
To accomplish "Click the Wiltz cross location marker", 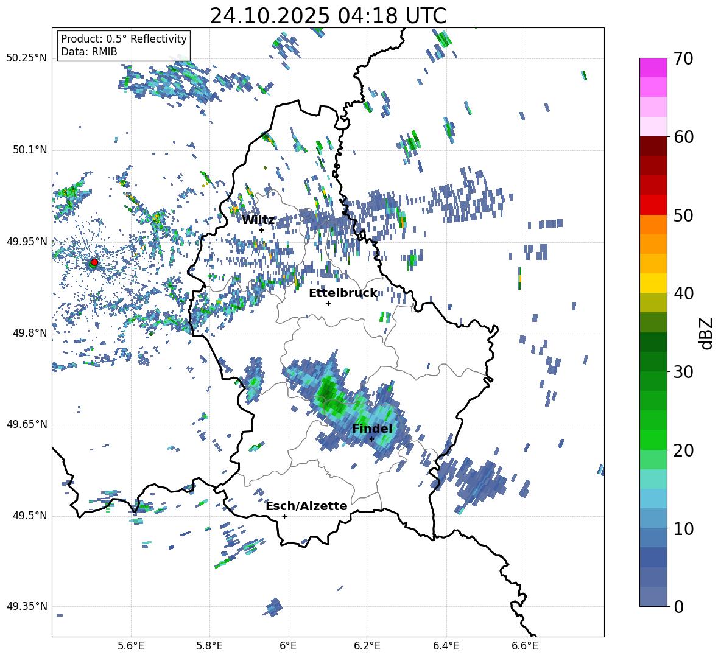I will (x=262, y=230).
